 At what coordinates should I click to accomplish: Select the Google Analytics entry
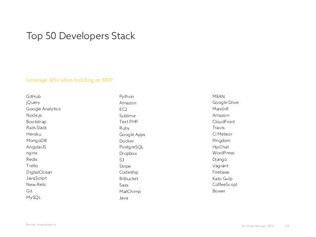43,109
